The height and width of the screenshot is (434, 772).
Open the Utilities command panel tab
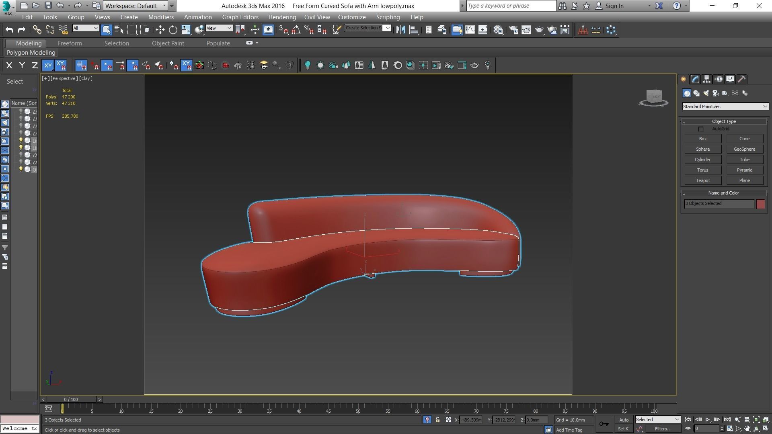(742, 79)
